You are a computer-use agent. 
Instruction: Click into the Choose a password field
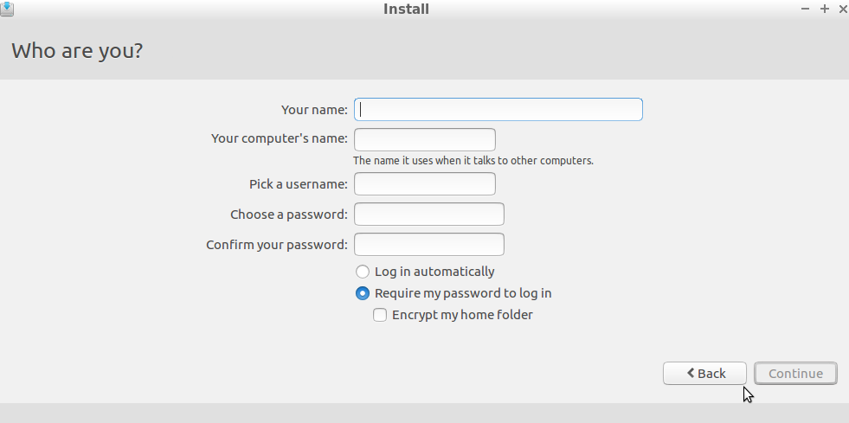[428, 215]
